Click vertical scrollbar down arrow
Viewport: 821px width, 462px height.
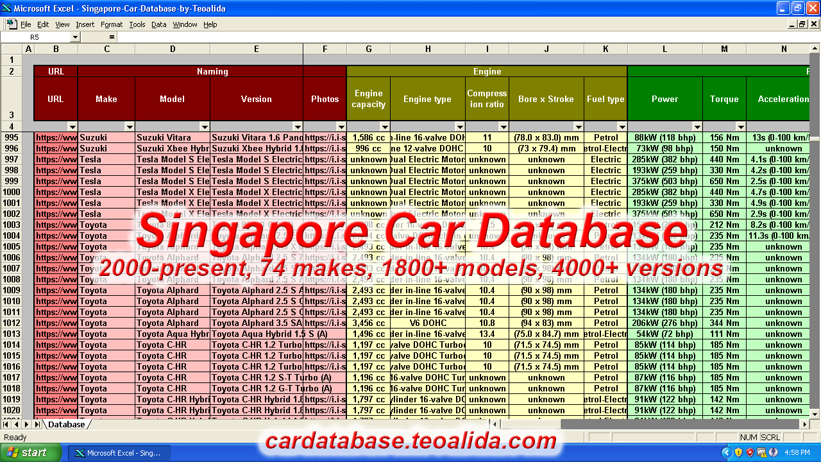coord(815,415)
